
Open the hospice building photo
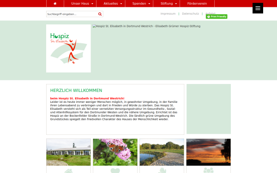point(68,152)
